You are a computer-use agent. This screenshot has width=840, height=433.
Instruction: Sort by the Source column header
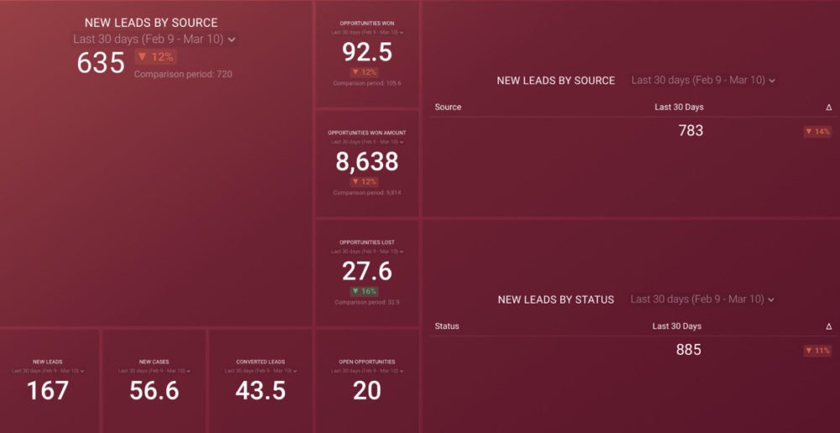[448, 108]
